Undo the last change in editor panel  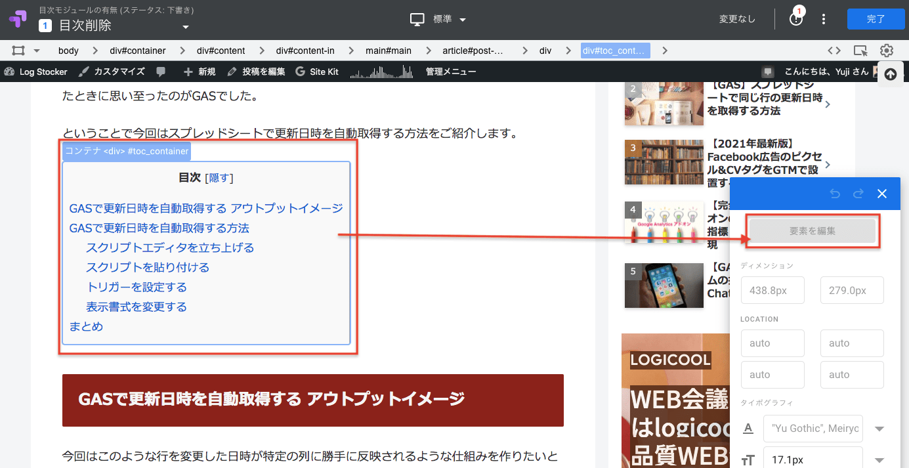click(835, 194)
